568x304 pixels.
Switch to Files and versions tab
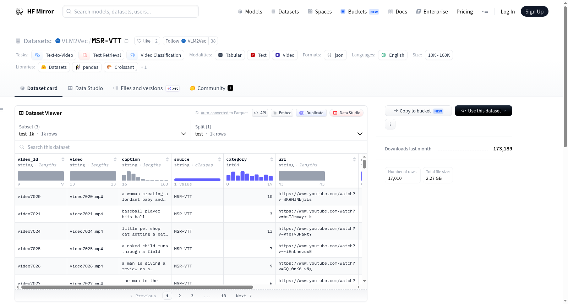[x=146, y=88]
